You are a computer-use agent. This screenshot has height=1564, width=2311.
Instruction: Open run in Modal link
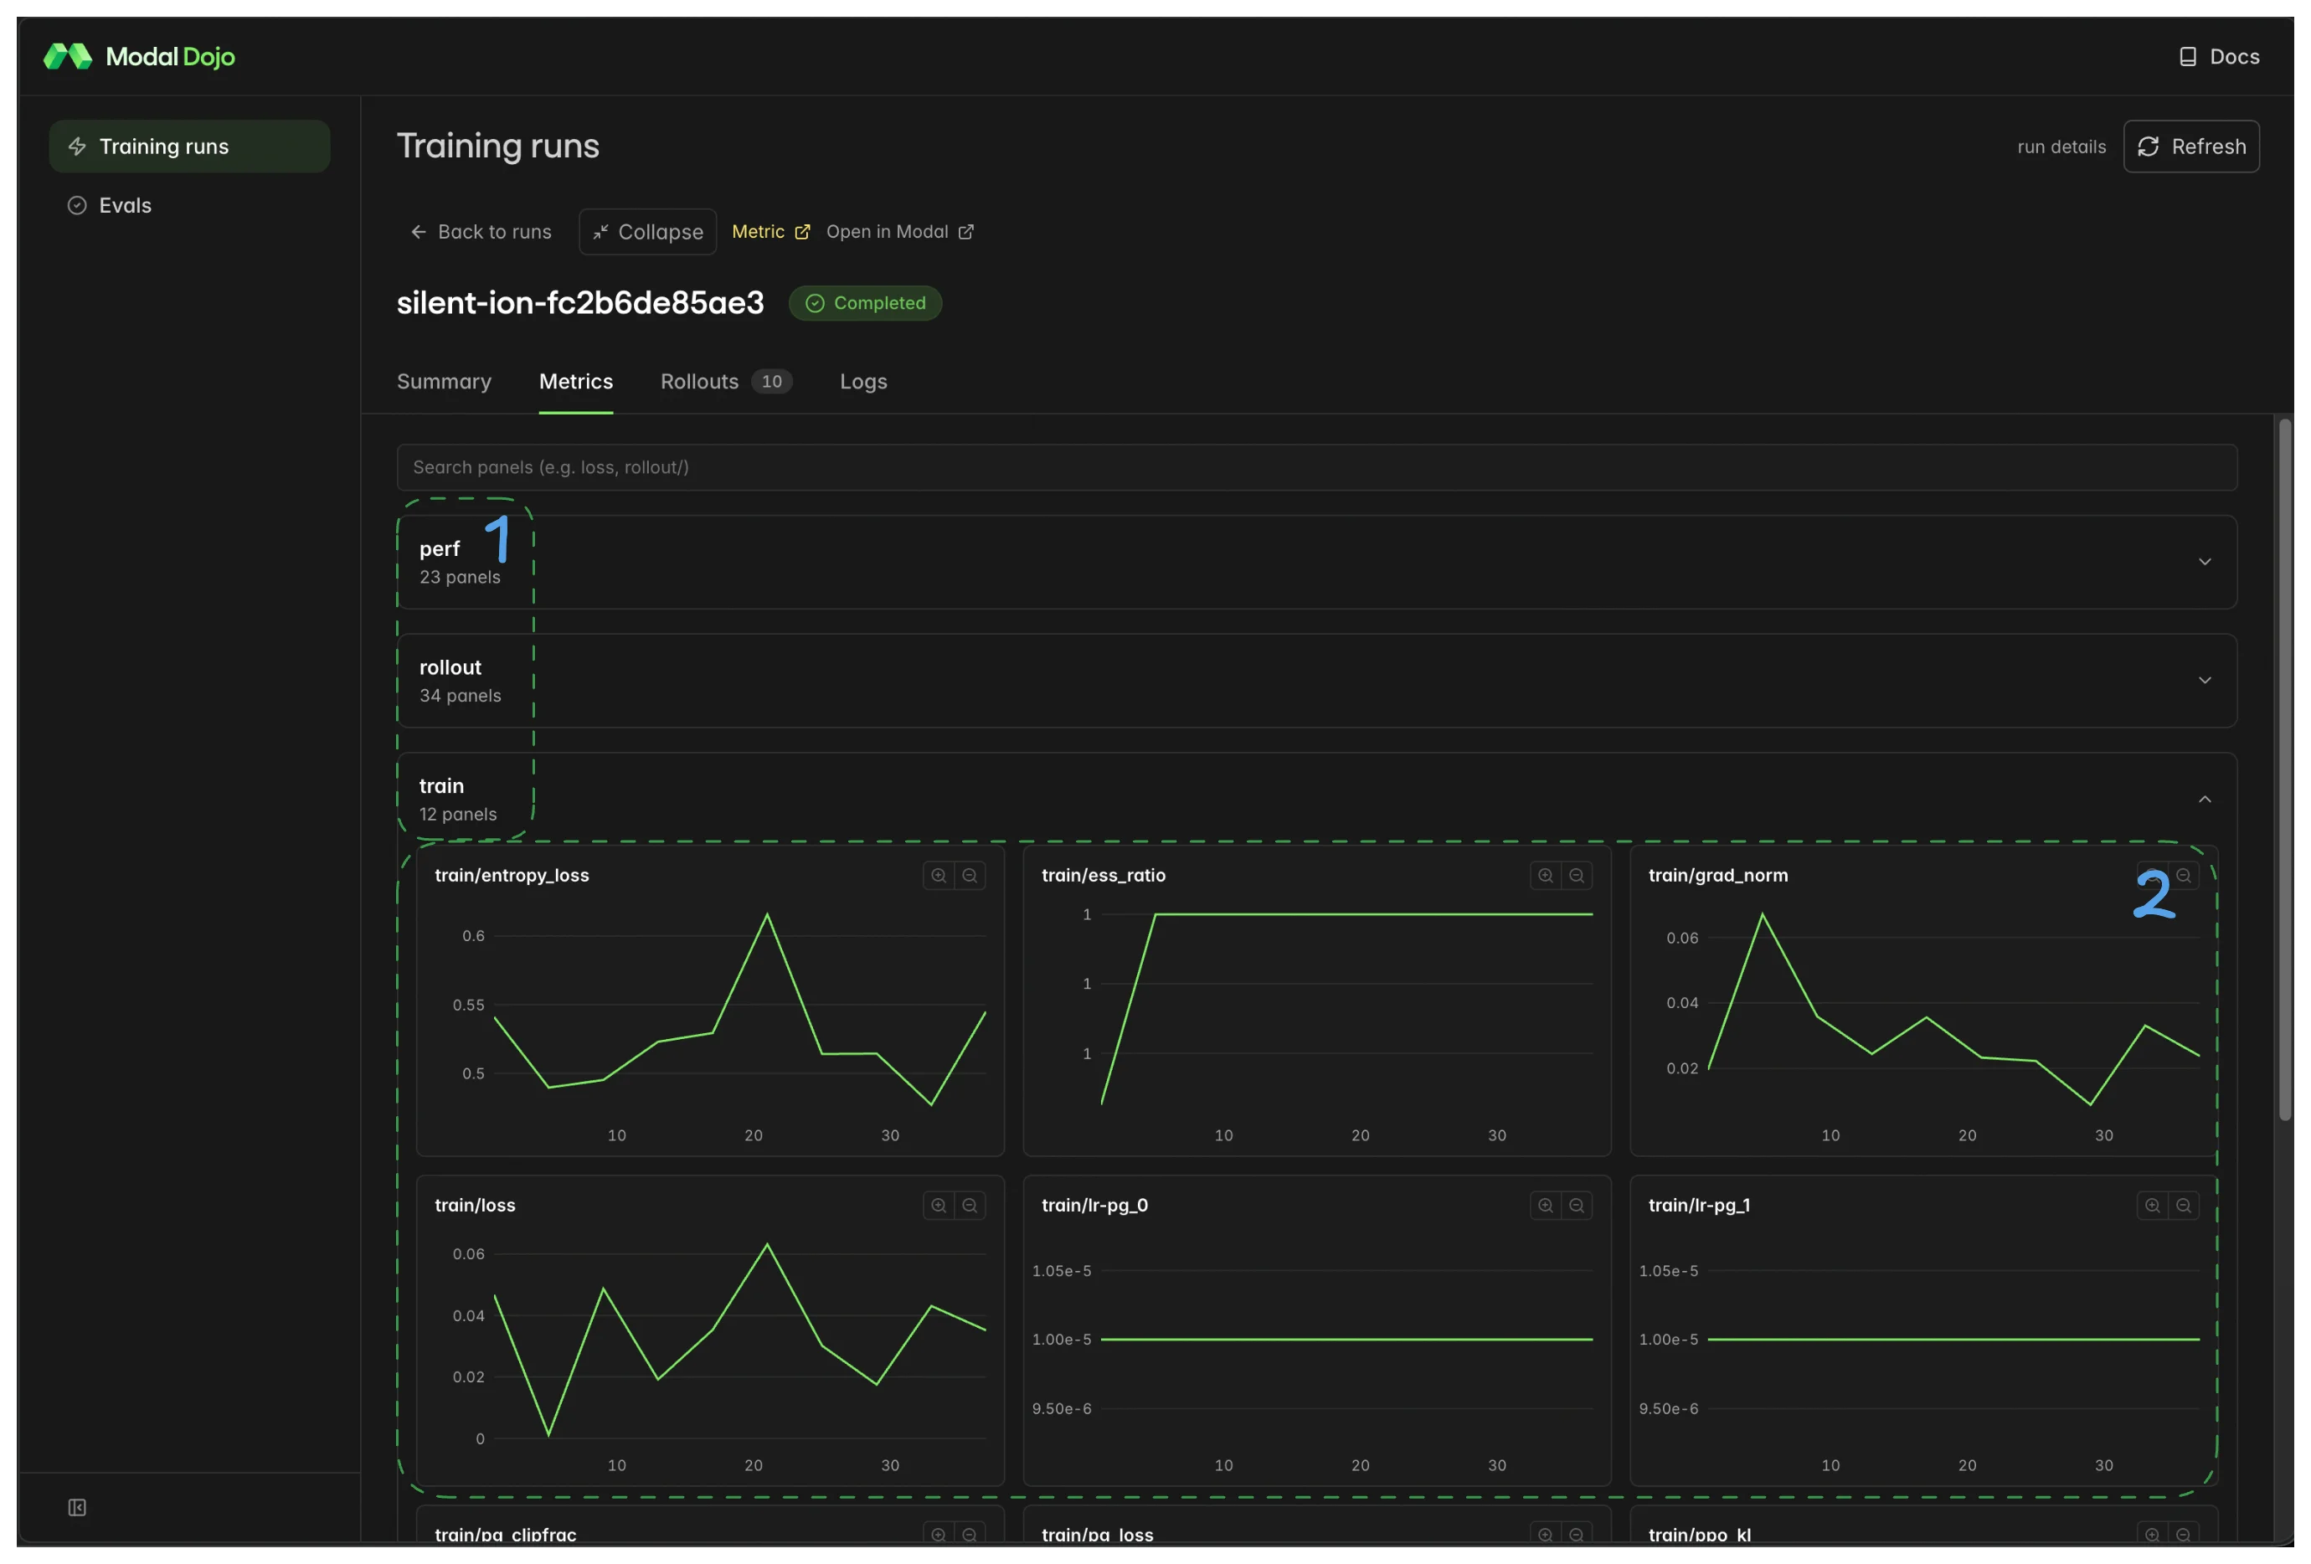point(900,232)
